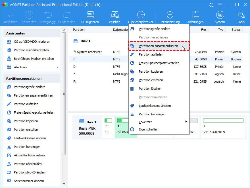Click the Typ column header

(221, 30)
